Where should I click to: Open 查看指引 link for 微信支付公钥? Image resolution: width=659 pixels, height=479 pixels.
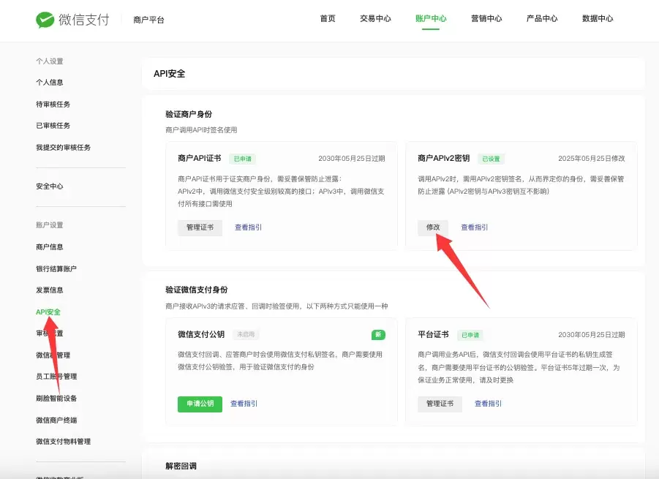click(244, 404)
